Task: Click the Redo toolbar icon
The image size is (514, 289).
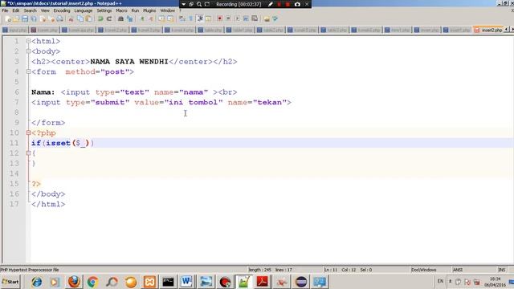Action: pos(109,19)
